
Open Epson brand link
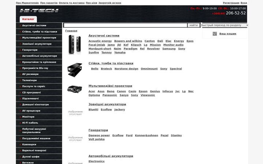[x=143, y=91]
